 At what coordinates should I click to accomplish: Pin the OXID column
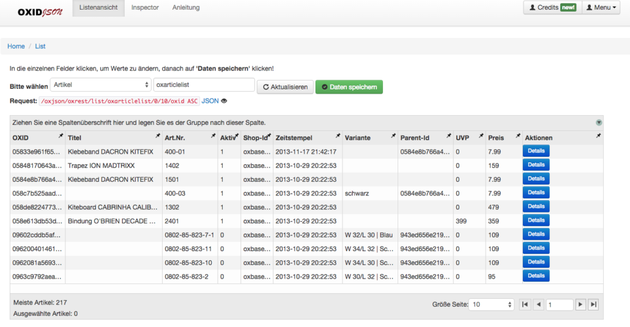coord(61,136)
